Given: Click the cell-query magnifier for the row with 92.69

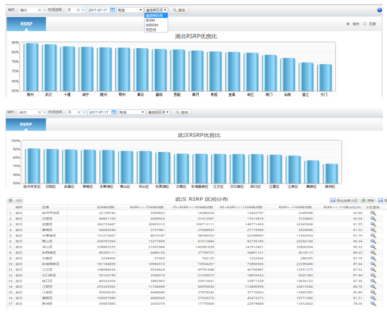Looking at the screenshot, I should point(373,213).
